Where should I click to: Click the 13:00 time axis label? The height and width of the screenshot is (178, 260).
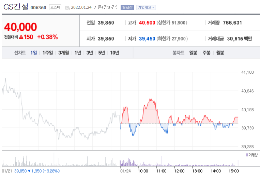coord(197,171)
